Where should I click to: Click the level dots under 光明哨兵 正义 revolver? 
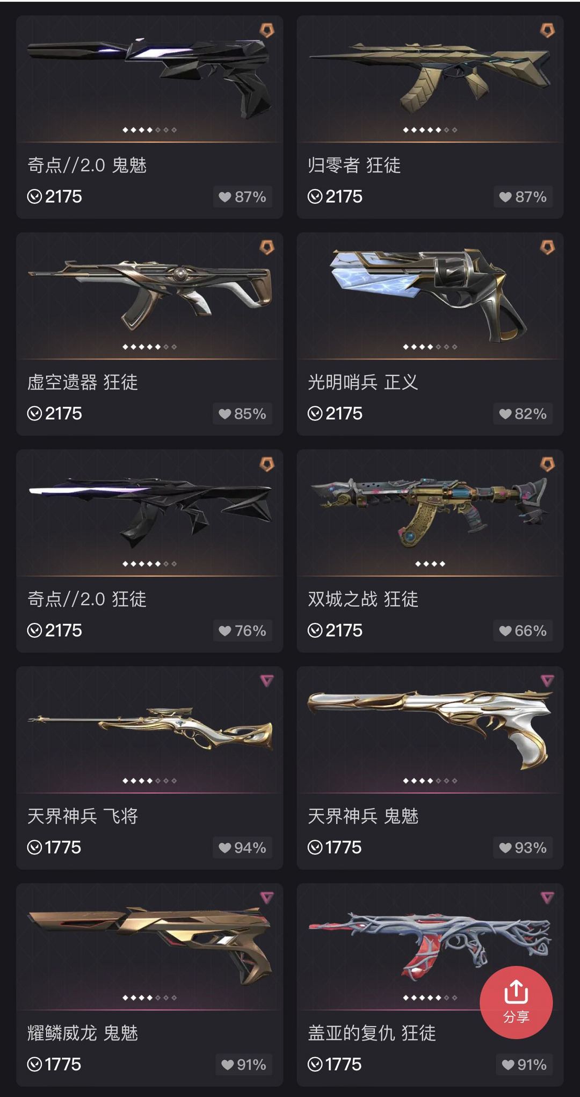[x=430, y=347]
